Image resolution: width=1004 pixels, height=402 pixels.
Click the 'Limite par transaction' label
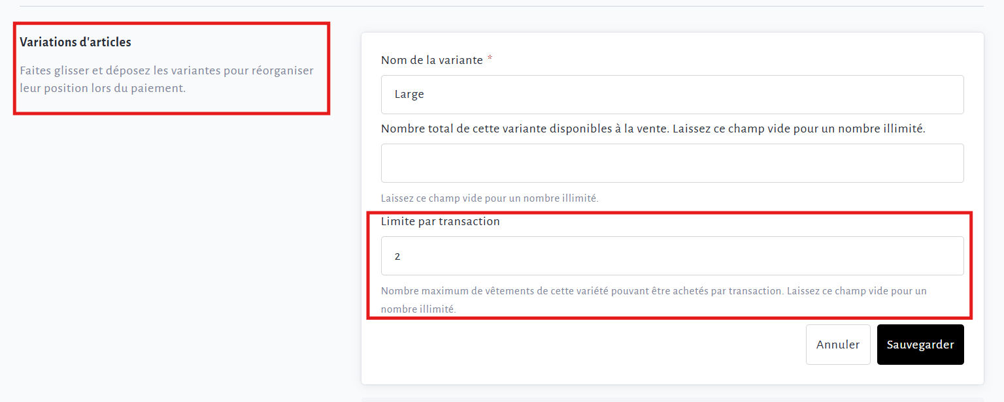440,221
